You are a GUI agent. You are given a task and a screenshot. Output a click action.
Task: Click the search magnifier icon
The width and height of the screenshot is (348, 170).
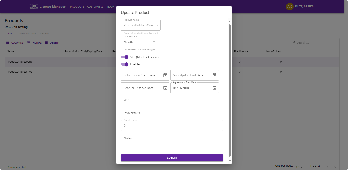coord(293,42)
